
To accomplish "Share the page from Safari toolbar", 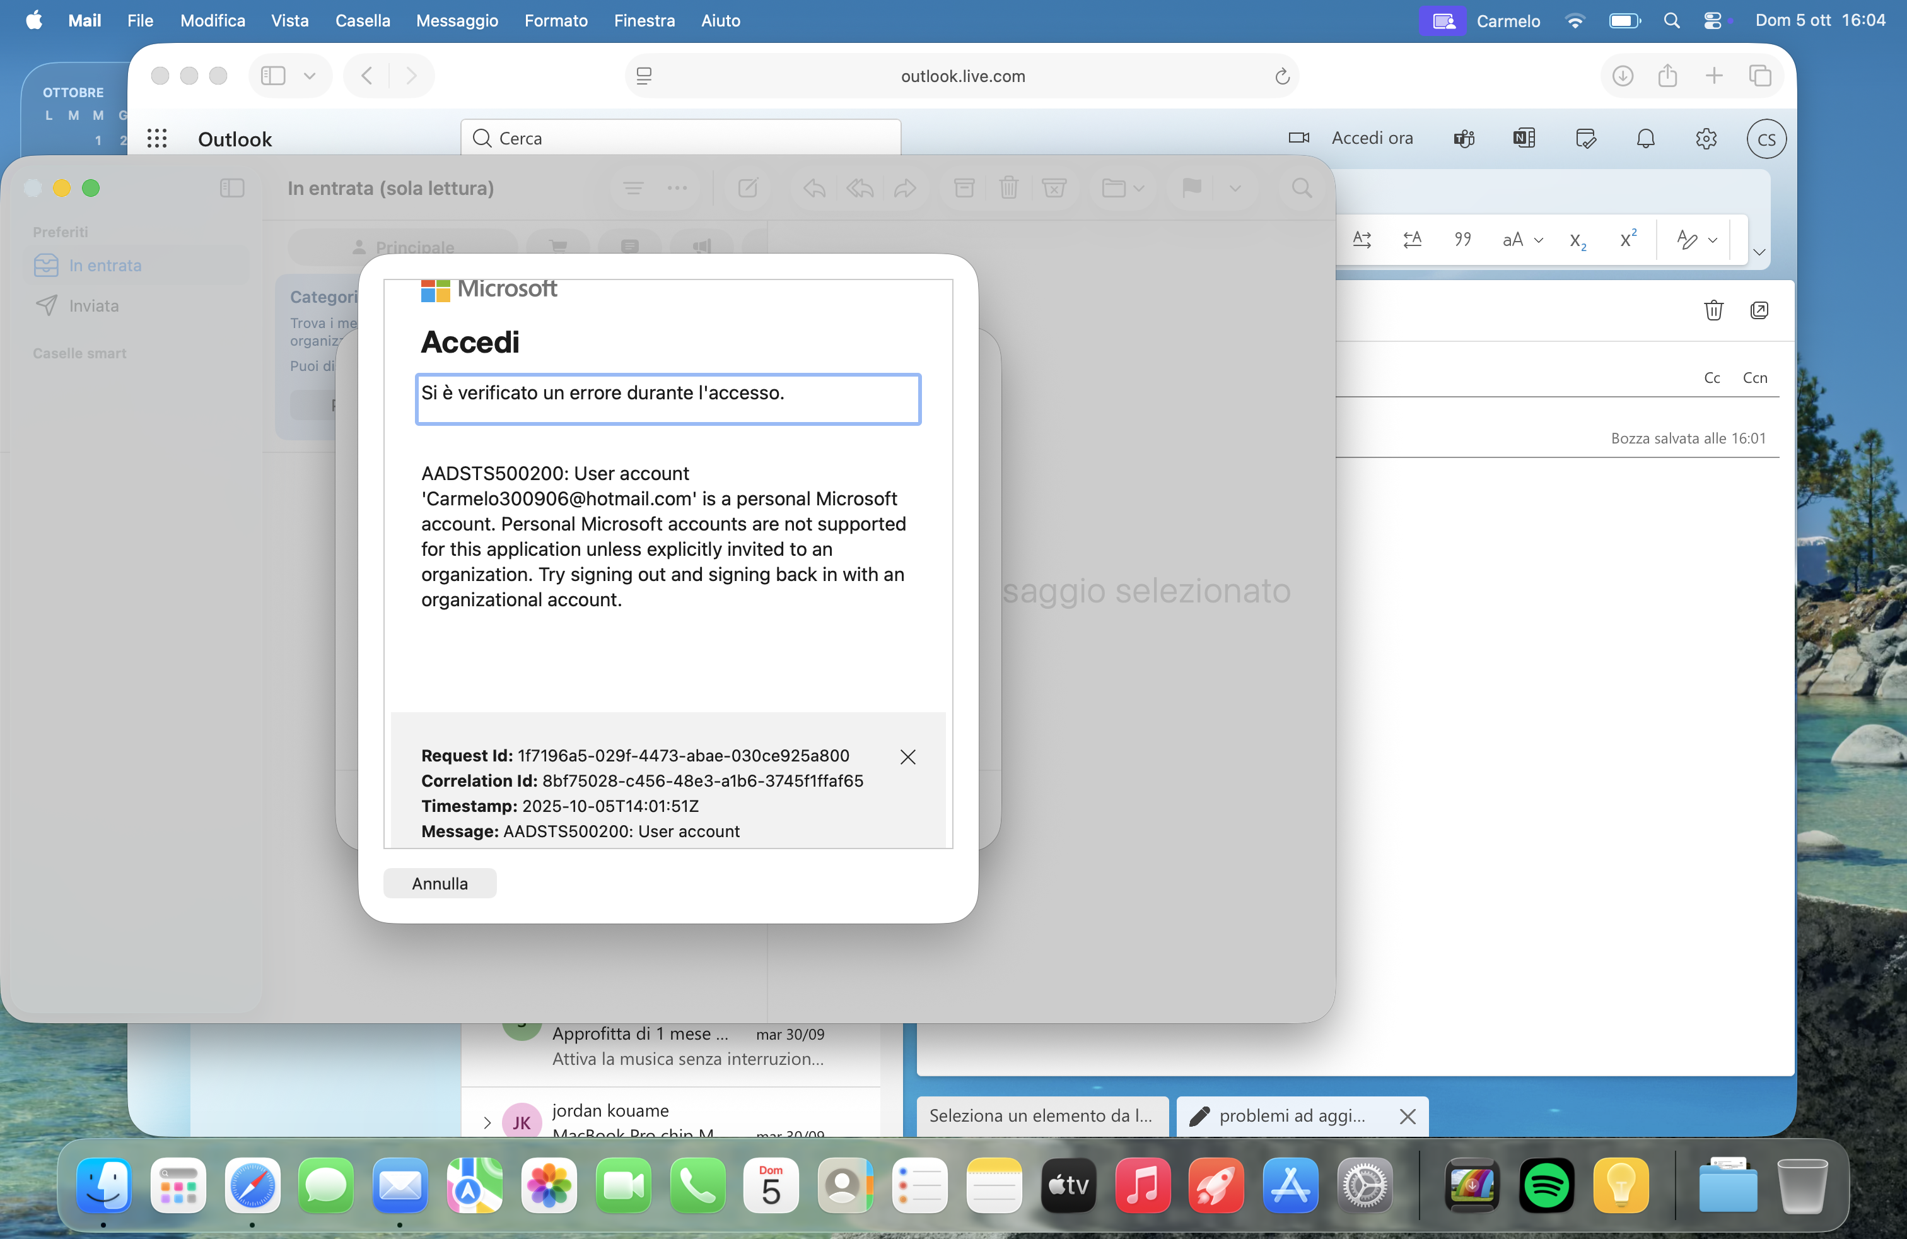I will point(1667,76).
